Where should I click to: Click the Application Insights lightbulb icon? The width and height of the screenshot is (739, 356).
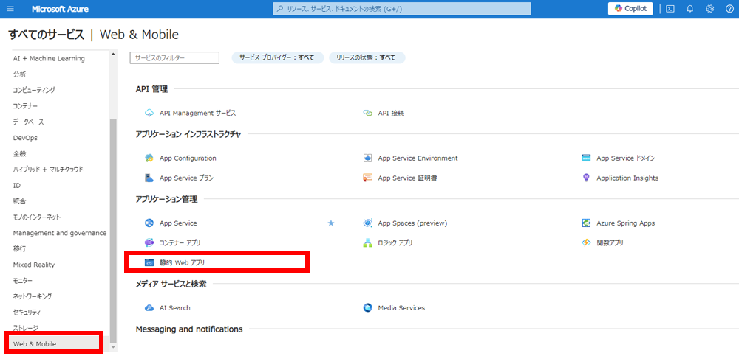(586, 178)
